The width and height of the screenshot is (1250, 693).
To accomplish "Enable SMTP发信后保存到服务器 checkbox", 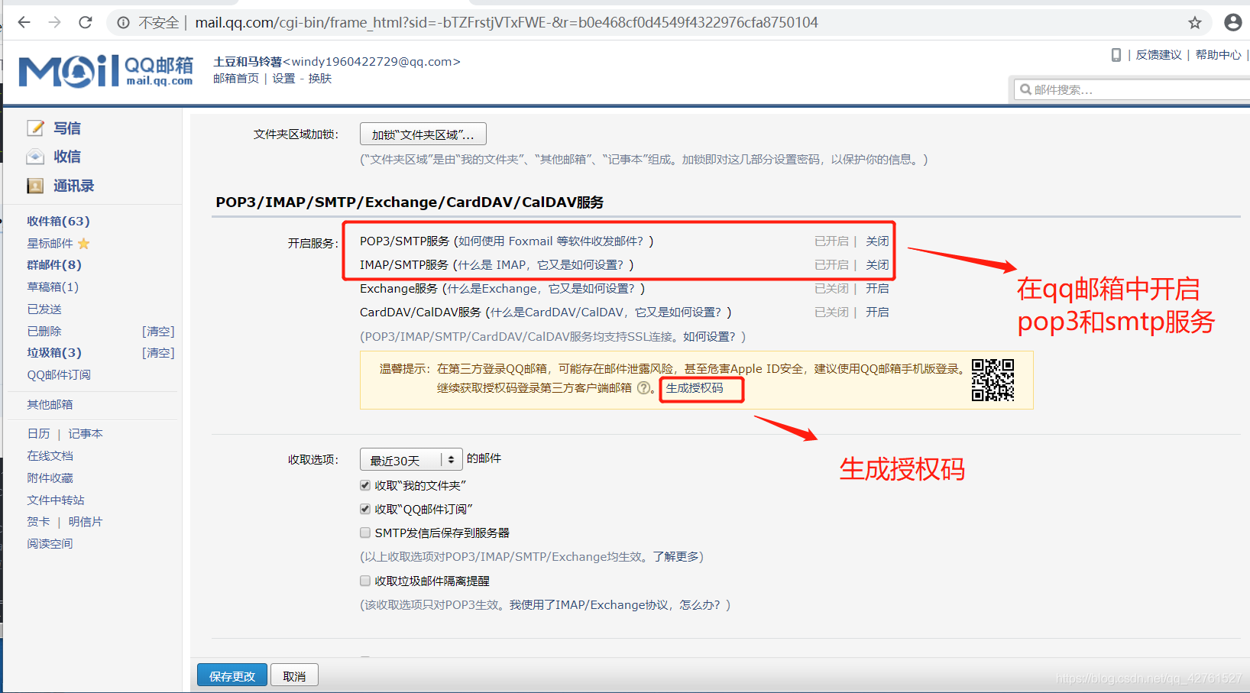I will click(365, 533).
